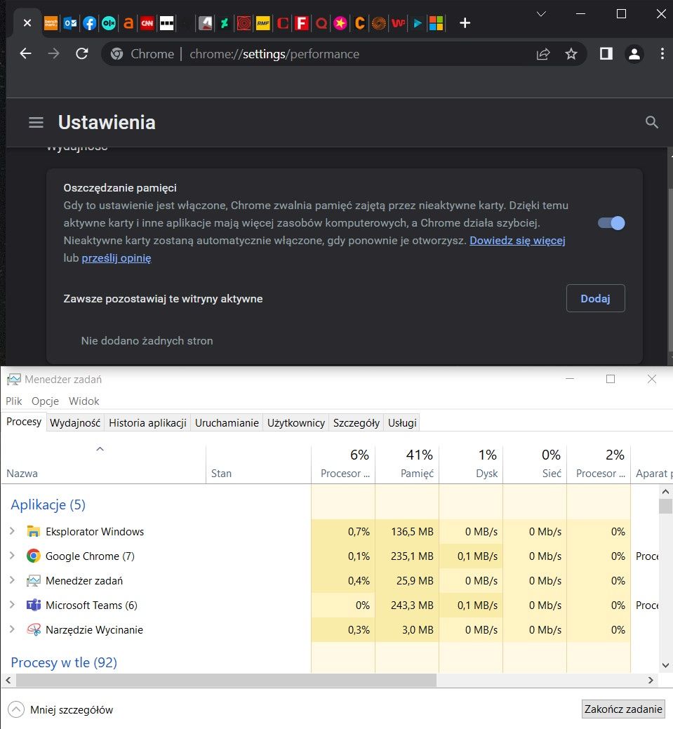Switch to the CNN tab

tap(147, 22)
